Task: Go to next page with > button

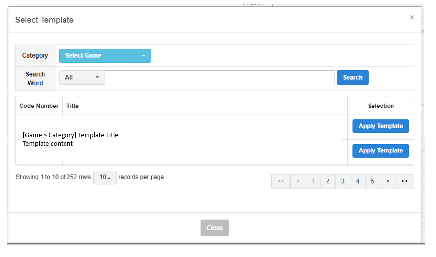Action: [x=388, y=181]
